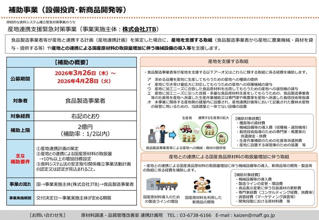Click the →10%以上の増加目標設定 line

coord(65,159)
